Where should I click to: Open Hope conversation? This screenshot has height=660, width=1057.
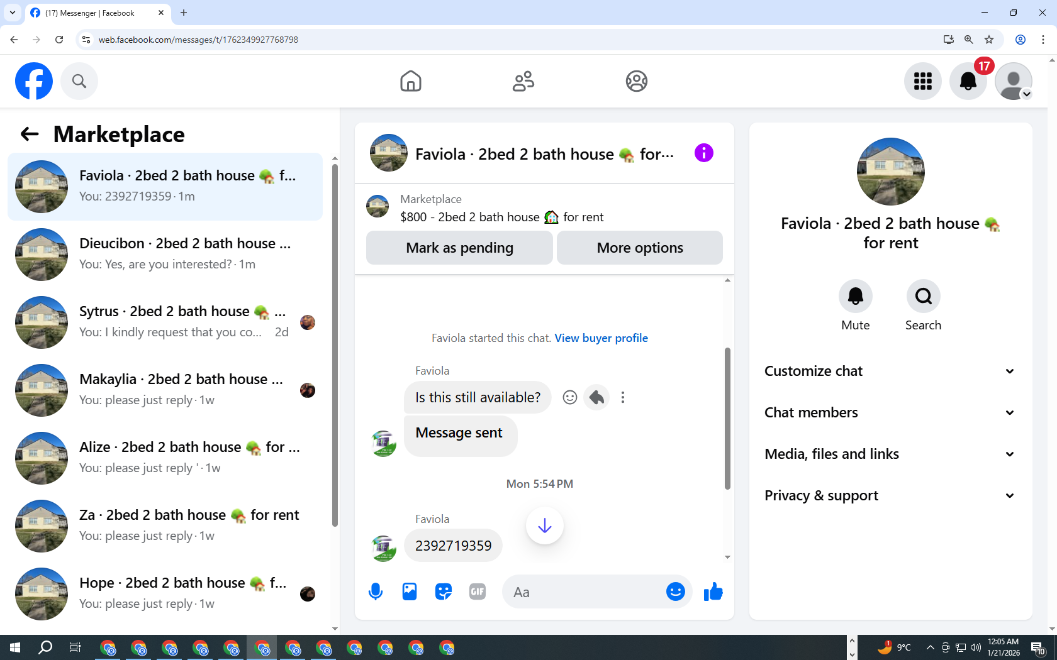[x=165, y=594]
